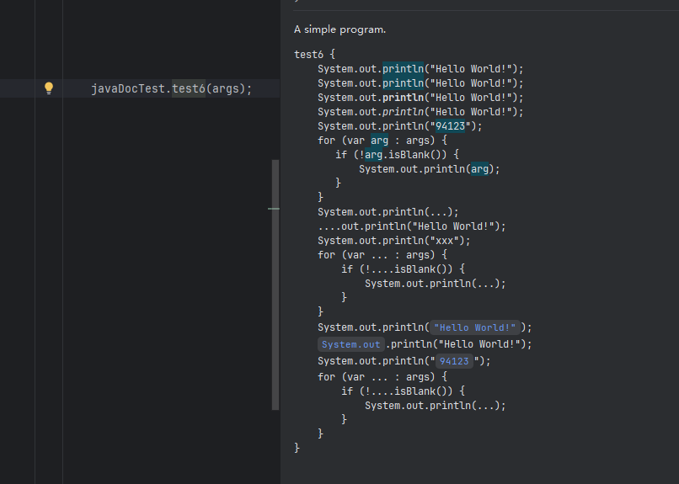This screenshot has height=484, width=679.
Task: Click the highlighted 94123 string text
Action: [x=450, y=126]
